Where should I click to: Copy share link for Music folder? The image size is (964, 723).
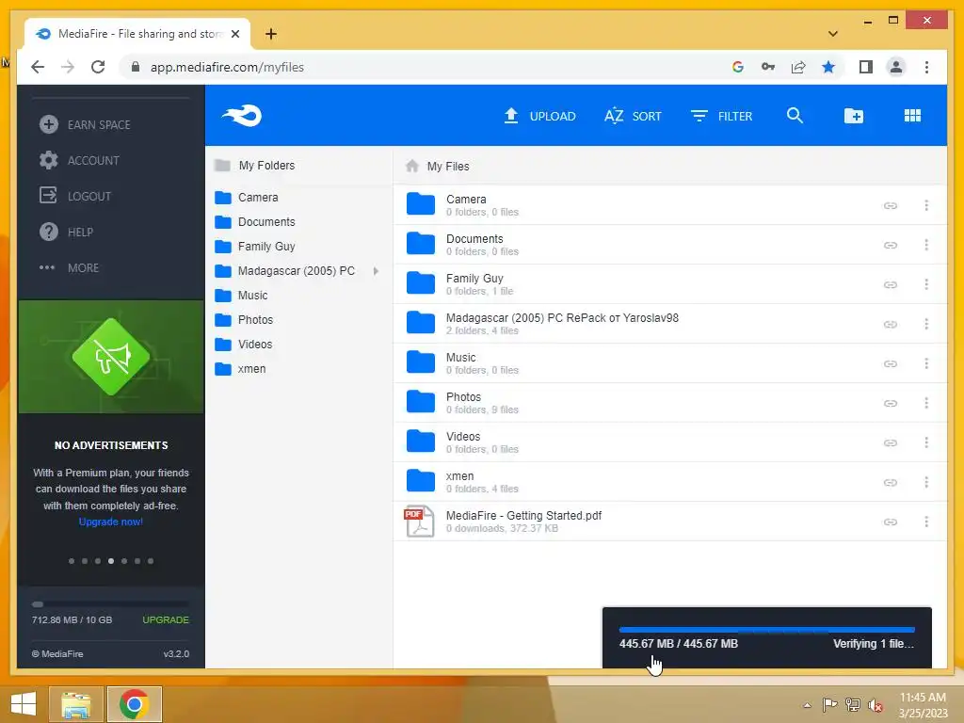click(891, 364)
